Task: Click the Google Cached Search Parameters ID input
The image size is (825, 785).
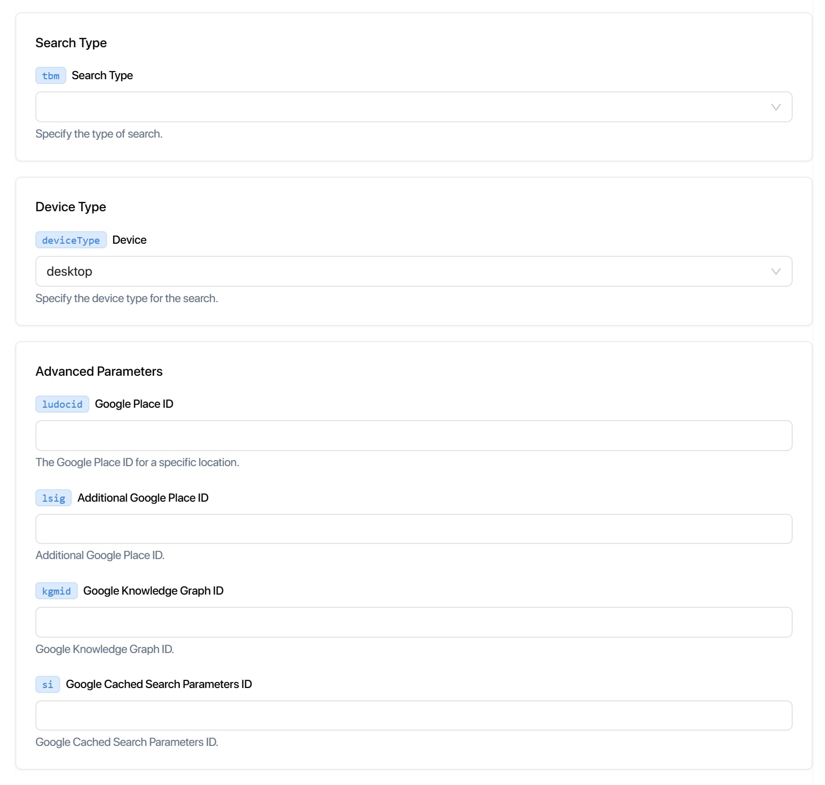Action: tap(413, 715)
